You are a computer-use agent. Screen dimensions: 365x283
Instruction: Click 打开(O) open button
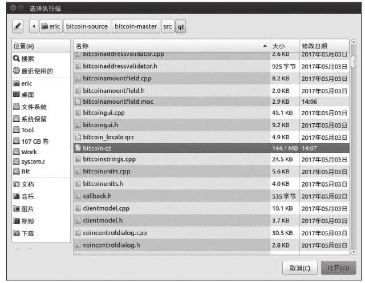(x=338, y=268)
